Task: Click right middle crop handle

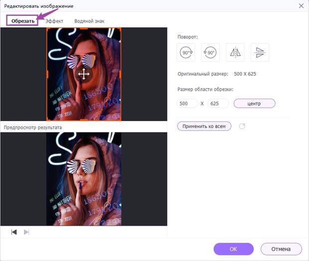Action: [x=121, y=74]
